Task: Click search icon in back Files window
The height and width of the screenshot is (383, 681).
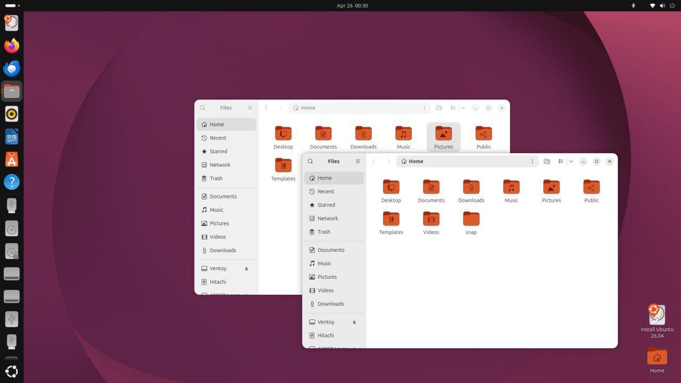Action: click(203, 107)
